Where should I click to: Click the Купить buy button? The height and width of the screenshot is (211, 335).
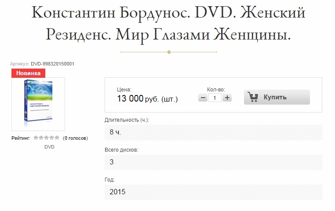coord(277,97)
